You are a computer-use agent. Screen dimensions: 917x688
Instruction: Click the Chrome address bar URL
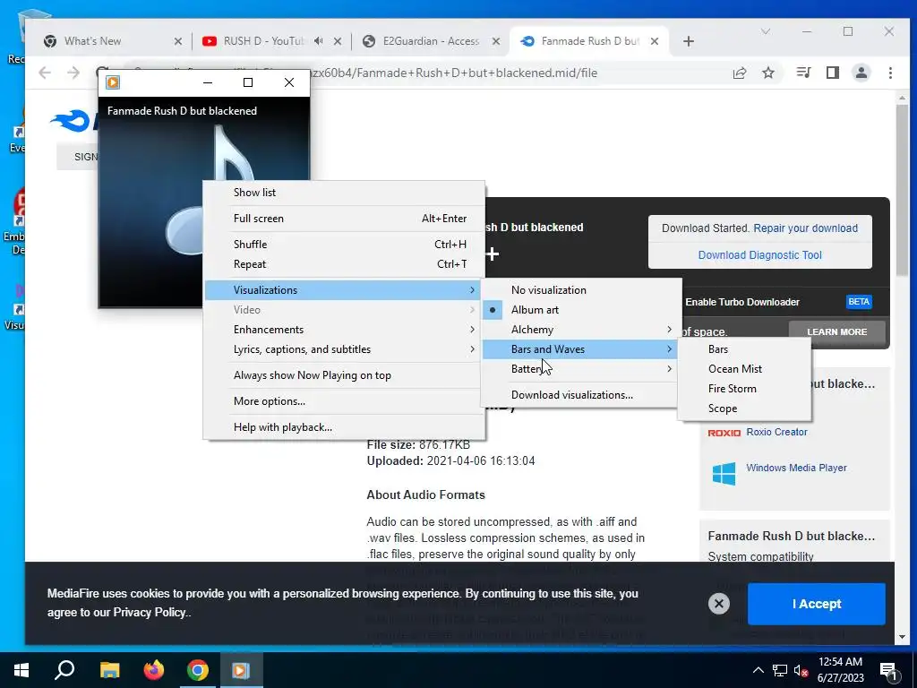(x=453, y=73)
